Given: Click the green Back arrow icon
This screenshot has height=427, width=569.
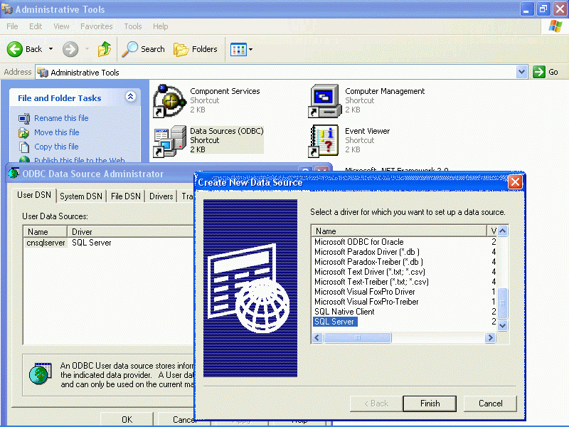Looking at the screenshot, I should click(x=15, y=49).
